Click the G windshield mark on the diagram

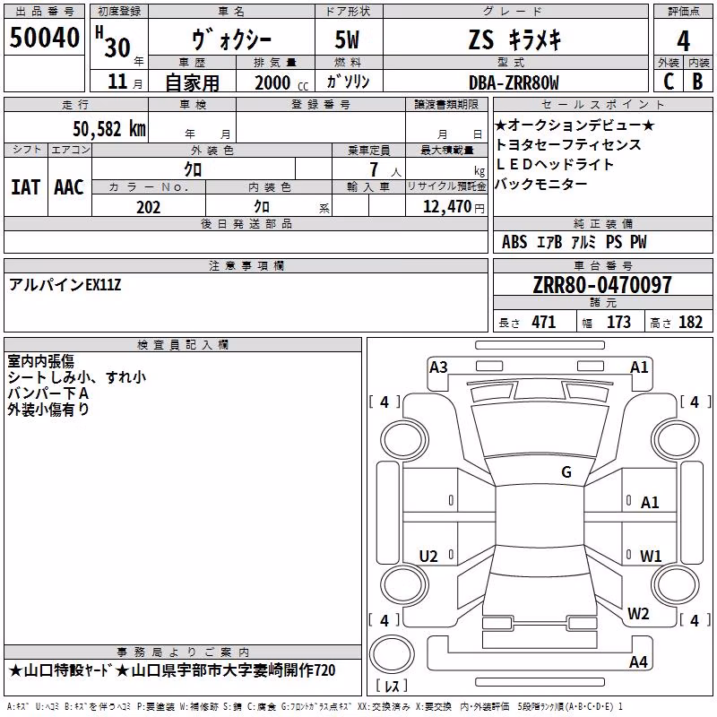click(566, 471)
